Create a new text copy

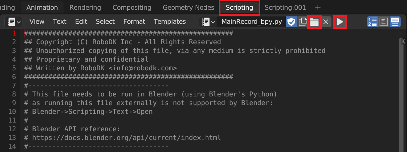pyautogui.click(x=303, y=22)
